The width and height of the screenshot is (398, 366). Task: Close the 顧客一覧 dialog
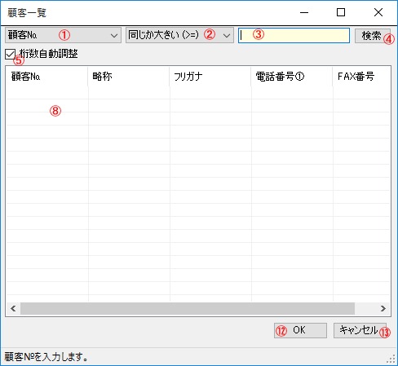[378, 12]
